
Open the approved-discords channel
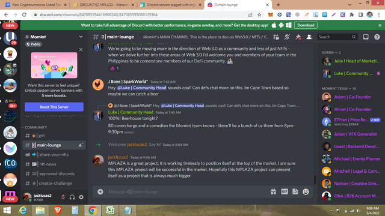pos(54,173)
